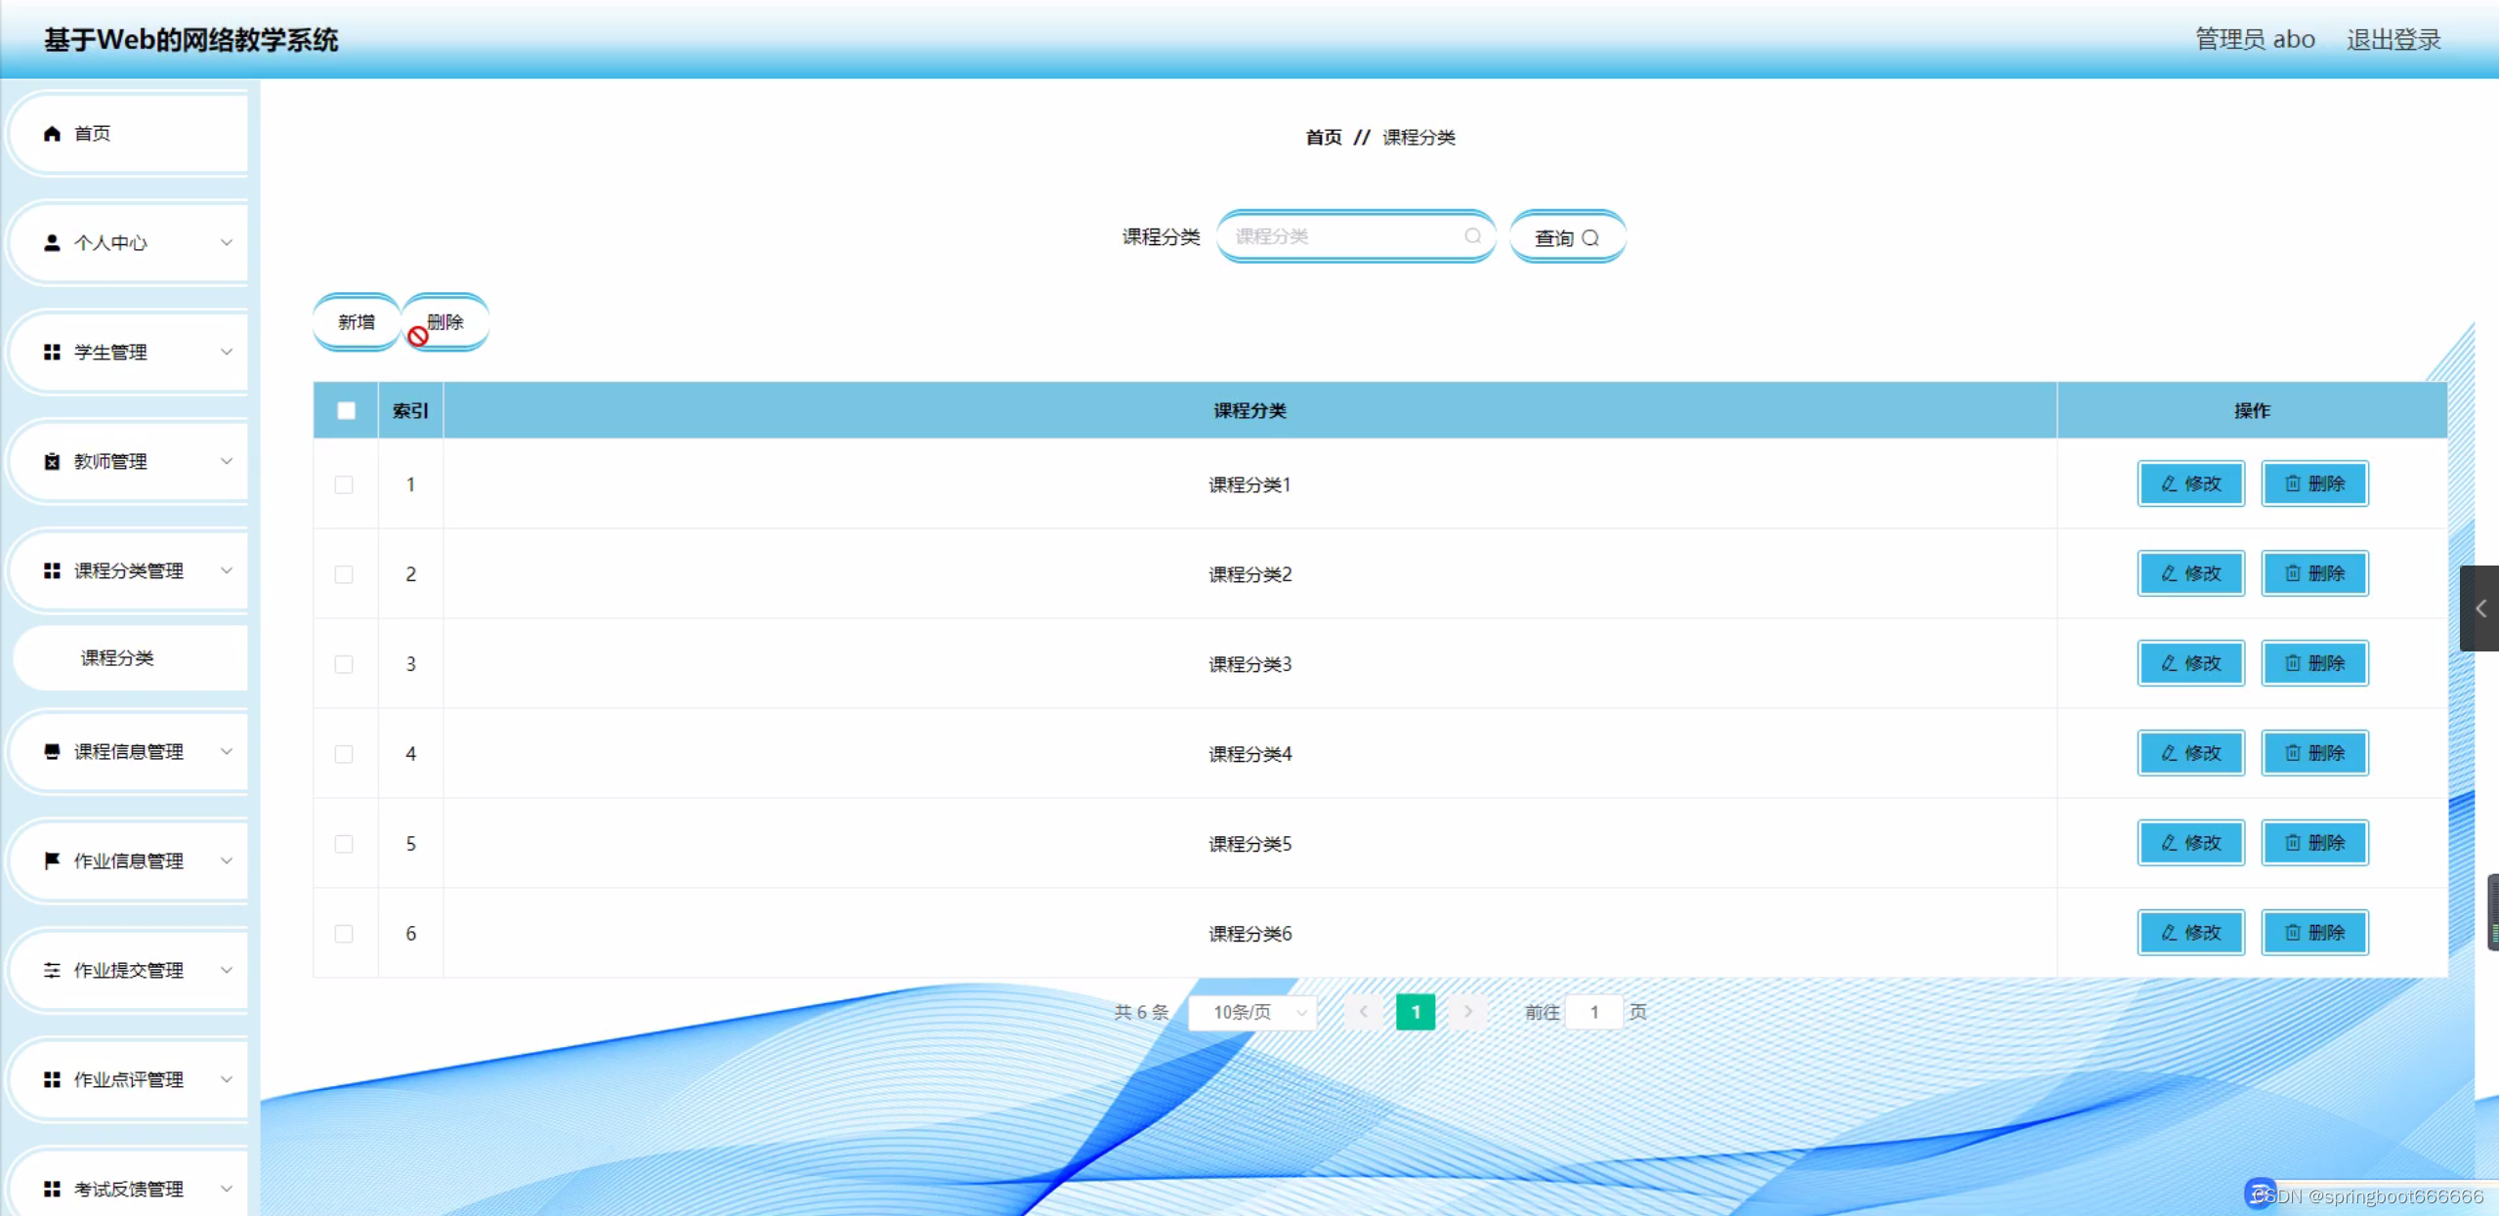Toggle the select-all checkbox in table header
Image resolution: width=2499 pixels, height=1216 pixels.
click(x=346, y=410)
